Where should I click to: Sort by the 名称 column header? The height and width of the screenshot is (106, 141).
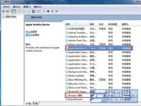pos(76,24)
